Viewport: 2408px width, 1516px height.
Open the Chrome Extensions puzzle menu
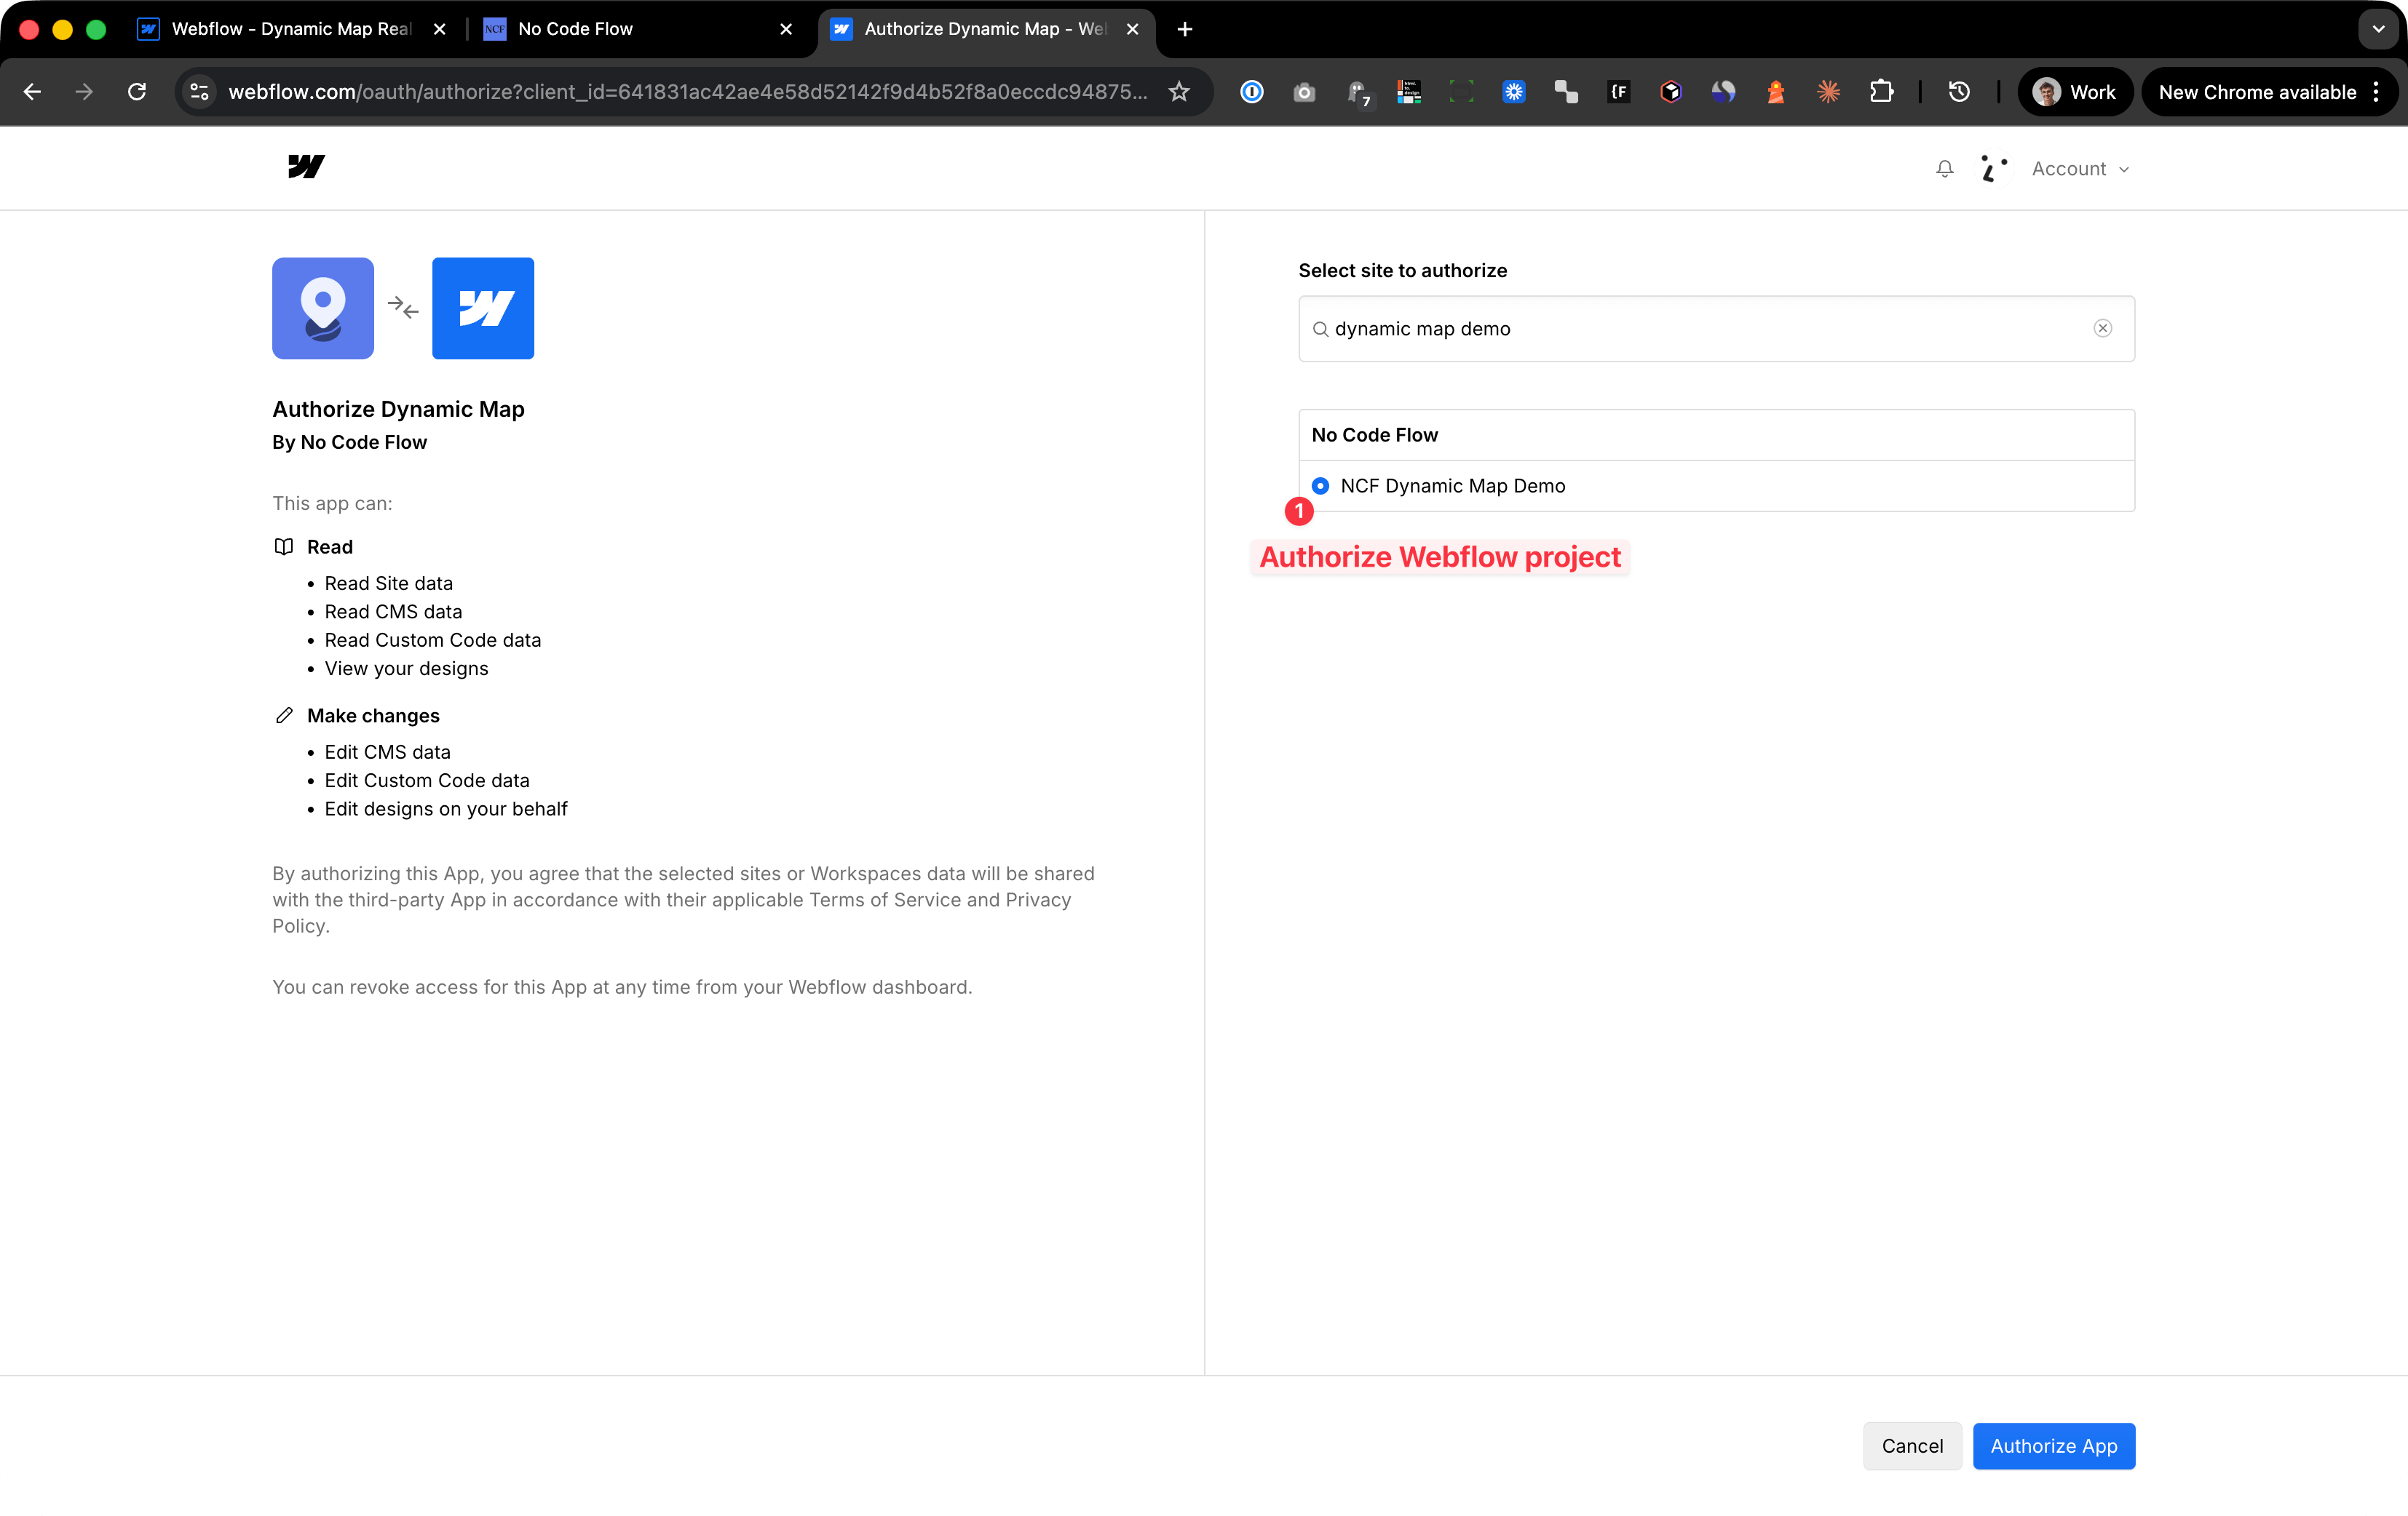click(1881, 92)
